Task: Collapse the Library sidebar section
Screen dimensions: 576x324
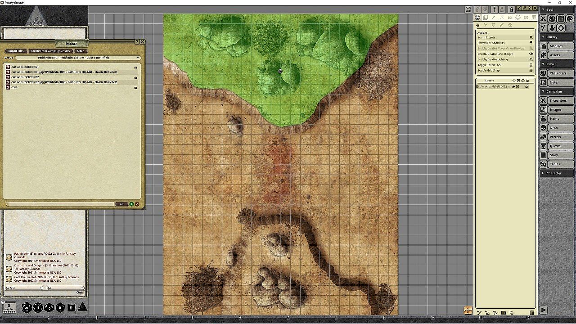Action: pyautogui.click(x=557, y=37)
